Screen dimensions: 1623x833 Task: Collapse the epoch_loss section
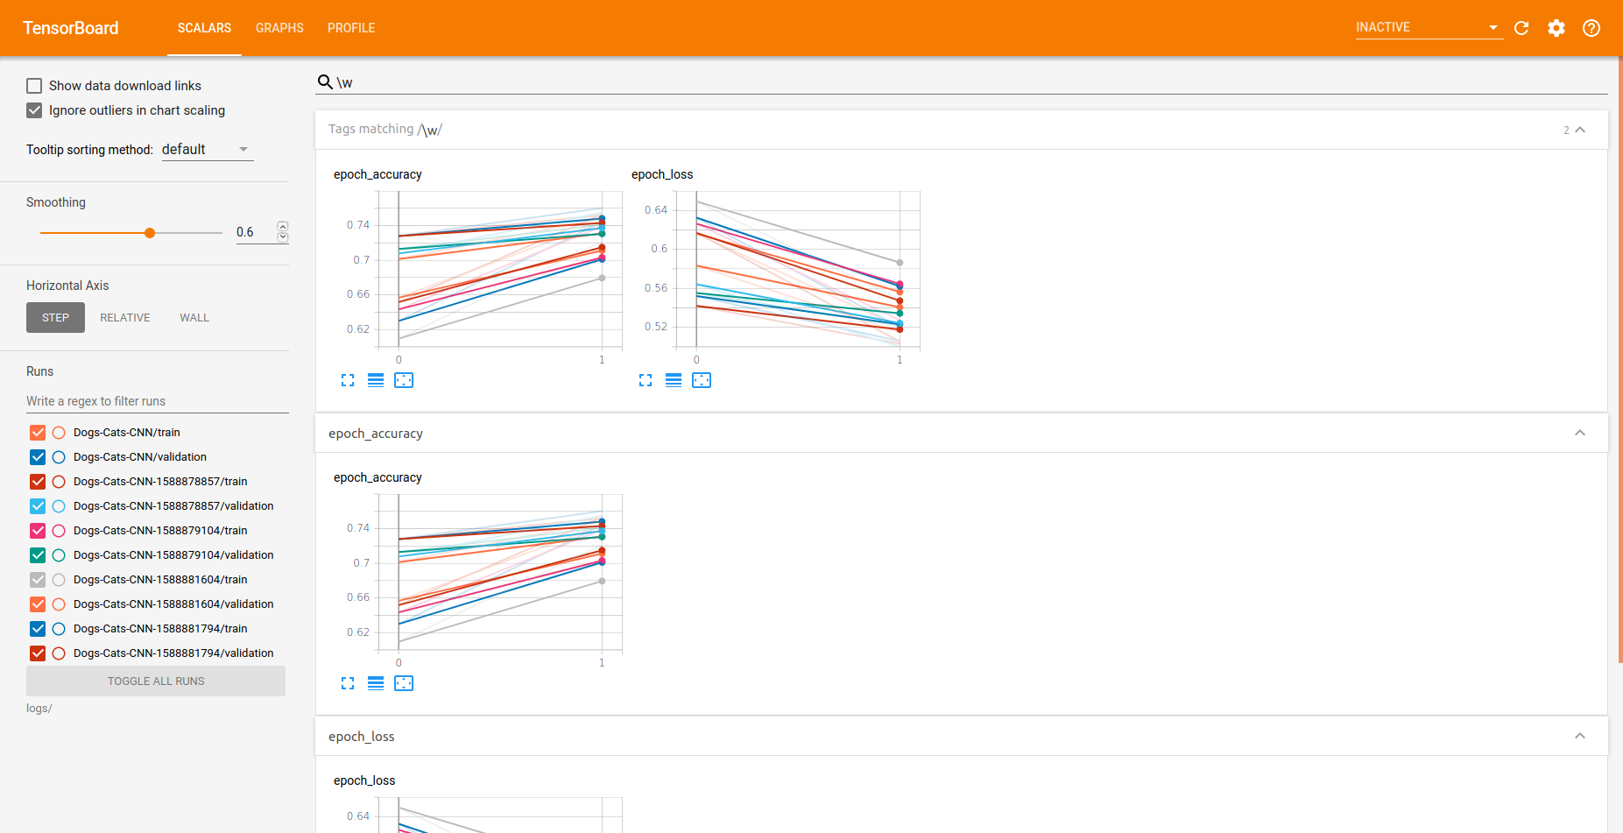tap(1580, 736)
